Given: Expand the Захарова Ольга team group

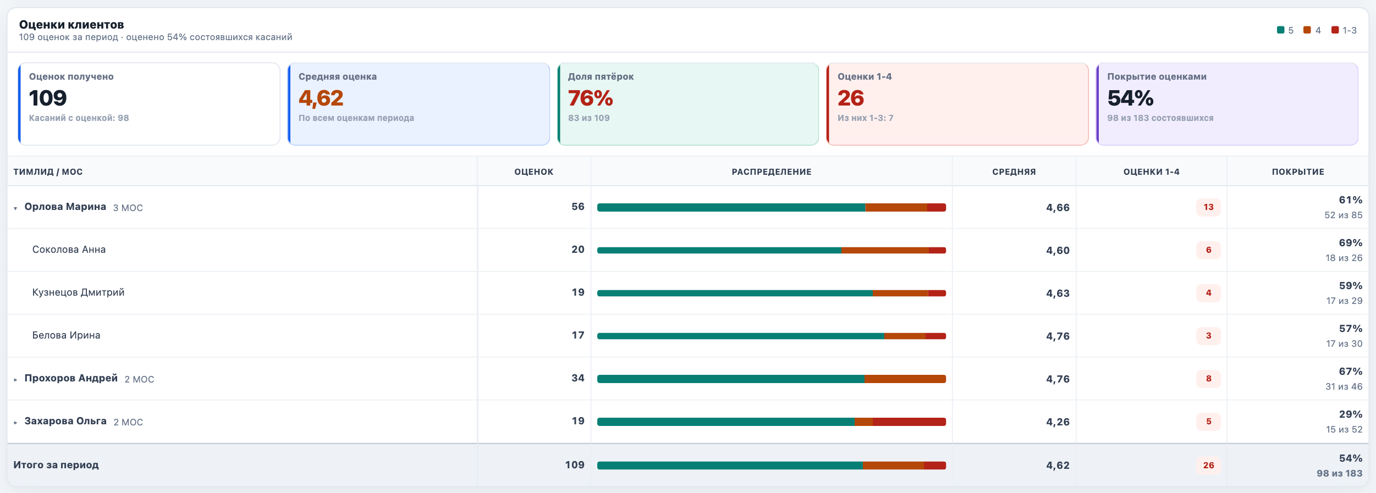Looking at the screenshot, I should click(x=15, y=423).
